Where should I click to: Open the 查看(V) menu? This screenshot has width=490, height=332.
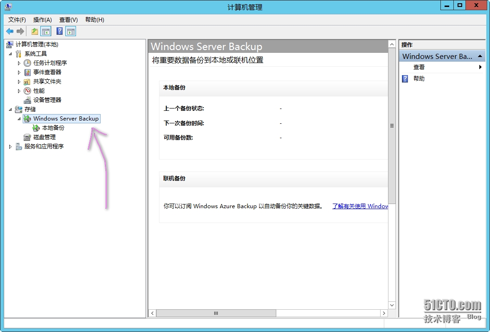(69, 19)
